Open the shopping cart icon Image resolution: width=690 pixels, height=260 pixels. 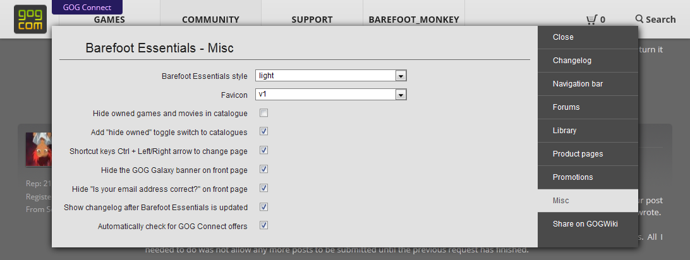pyautogui.click(x=591, y=20)
